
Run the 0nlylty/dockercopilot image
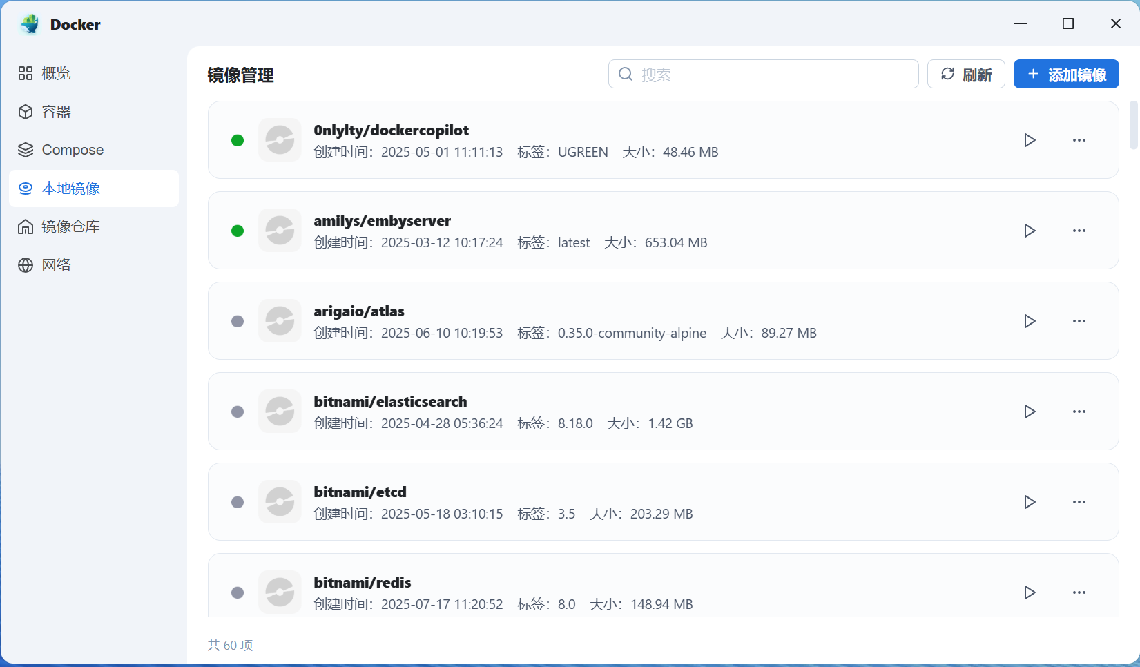coord(1029,140)
